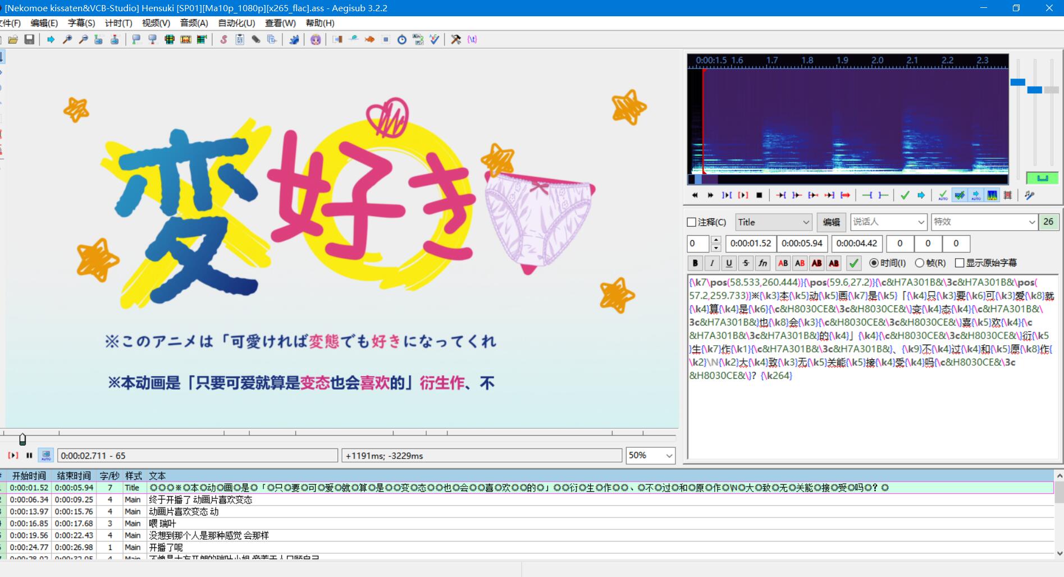
Task: Zoom video out with magnifier minus icon
Action: point(83,39)
